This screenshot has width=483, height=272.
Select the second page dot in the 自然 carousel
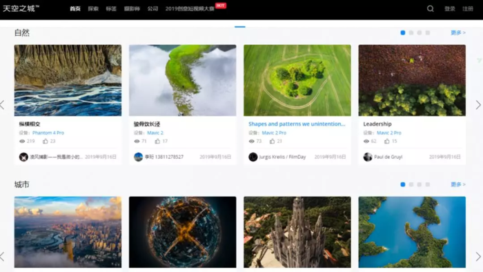coord(411,32)
